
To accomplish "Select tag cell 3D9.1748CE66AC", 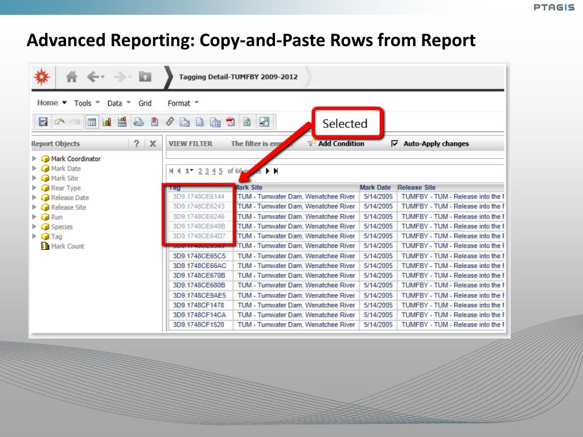I will [x=200, y=266].
